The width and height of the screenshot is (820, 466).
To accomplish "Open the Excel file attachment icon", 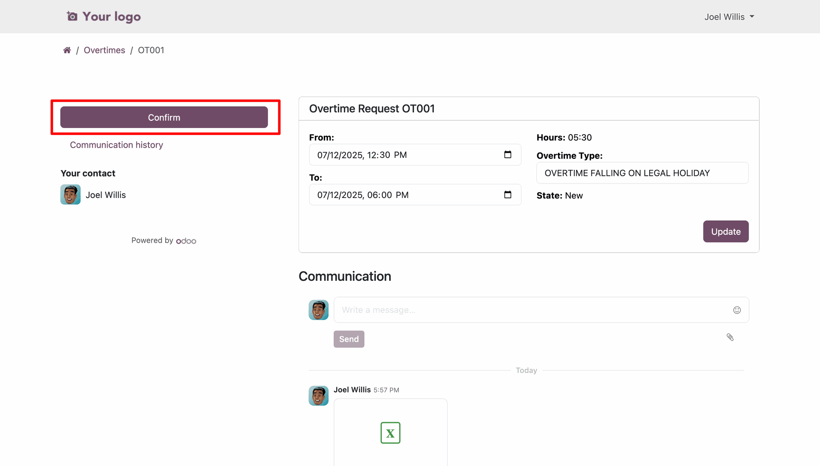I will [x=390, y=433].
